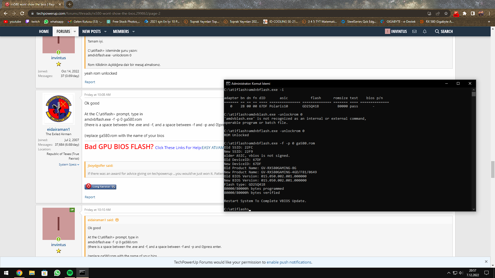This screenshot has height=278, width=495.
Task: Open the GIGABYTE - e-Destek bookmark
Action: (398, 22)
